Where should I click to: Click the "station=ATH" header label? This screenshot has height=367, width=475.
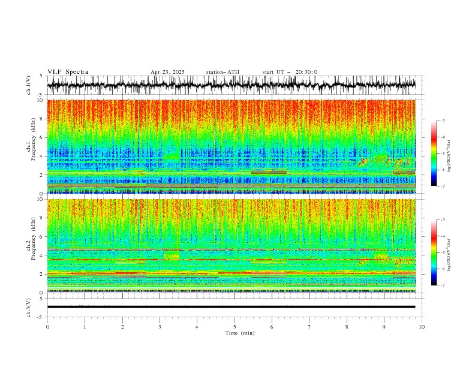223,72
